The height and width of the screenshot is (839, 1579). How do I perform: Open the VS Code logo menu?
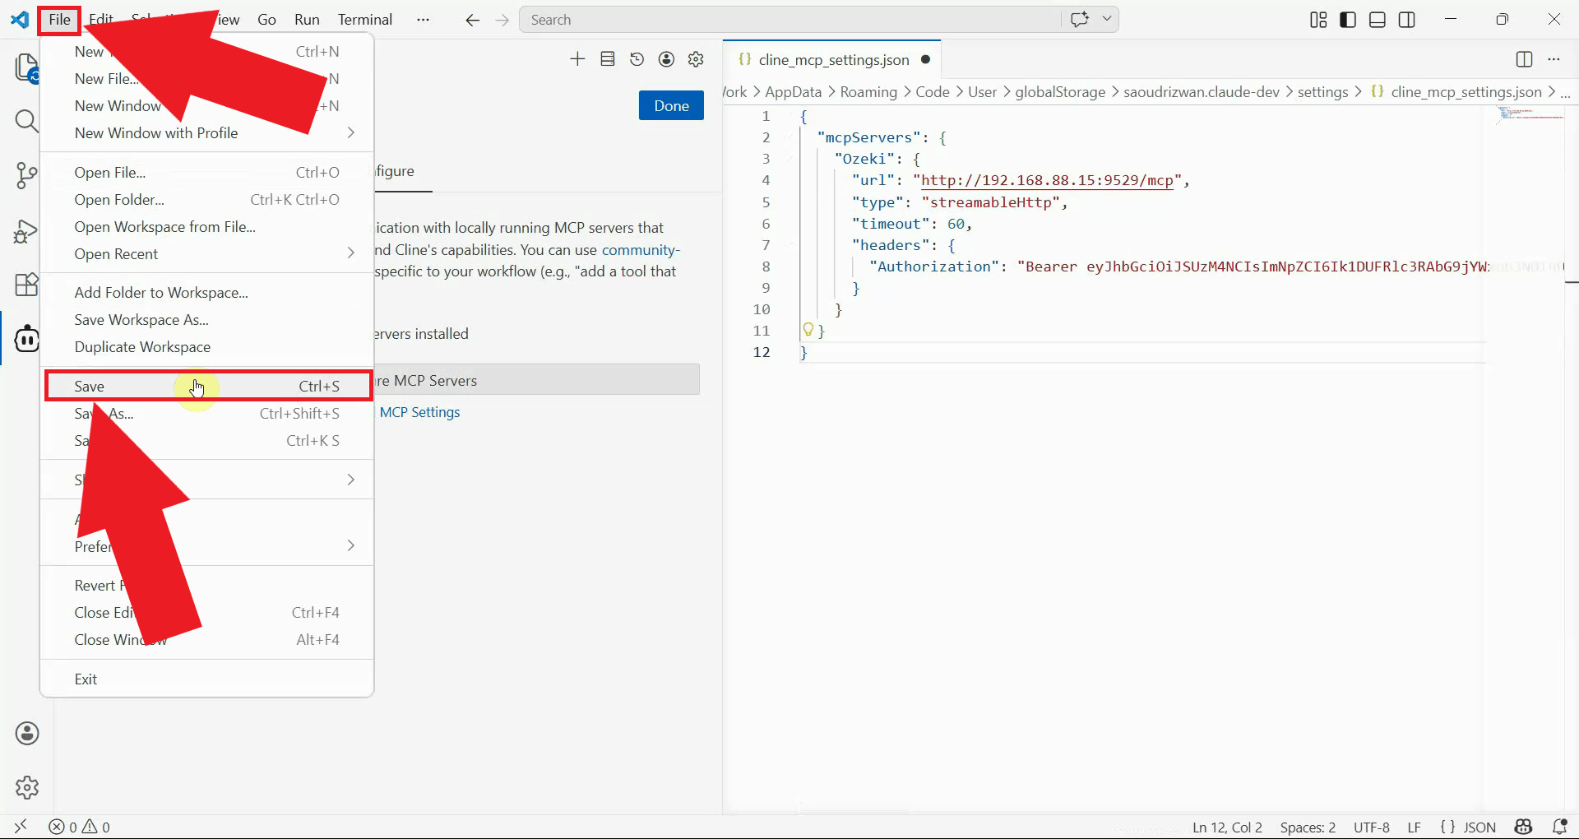point(20,20)
